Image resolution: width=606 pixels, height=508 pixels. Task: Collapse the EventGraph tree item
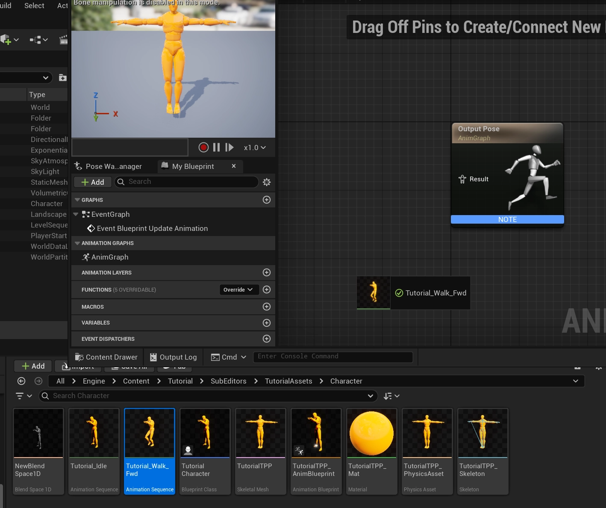[76, 214]
